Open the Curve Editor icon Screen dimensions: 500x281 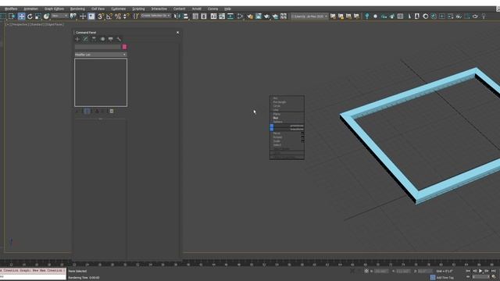click(x=222, y=16)
